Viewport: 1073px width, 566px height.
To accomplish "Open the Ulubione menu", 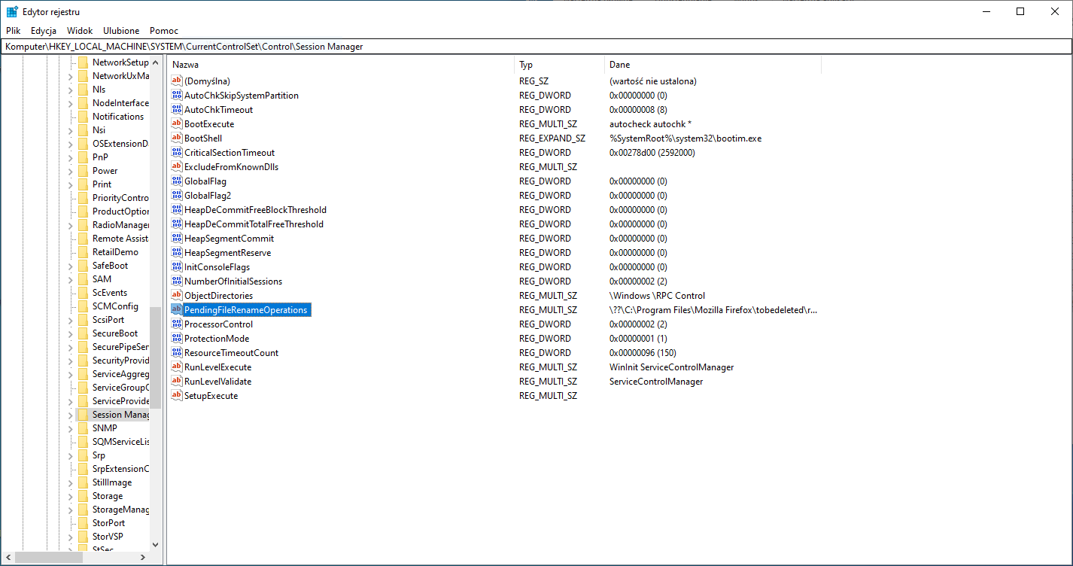I will click(121, 31).
